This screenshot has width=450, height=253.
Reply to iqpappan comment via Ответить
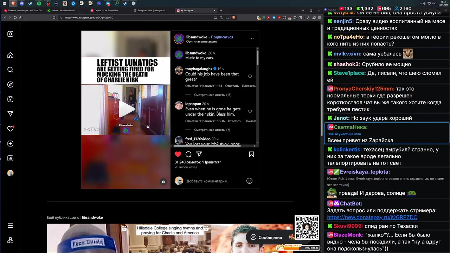(x=234, y=121)
